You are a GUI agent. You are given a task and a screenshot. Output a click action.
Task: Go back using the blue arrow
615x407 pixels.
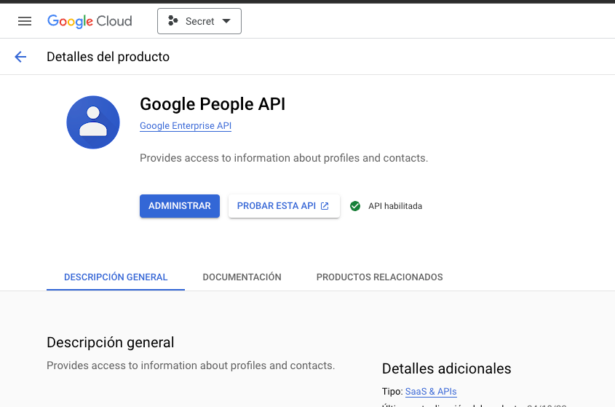coord(20,57)
